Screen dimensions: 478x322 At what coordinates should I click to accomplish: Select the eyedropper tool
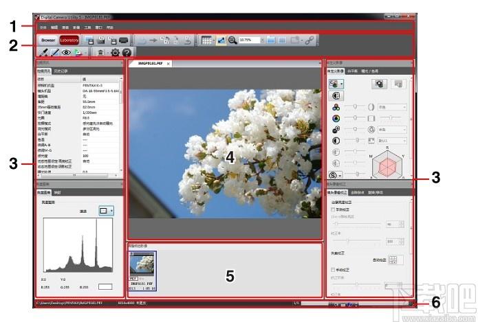click(43, 52)
